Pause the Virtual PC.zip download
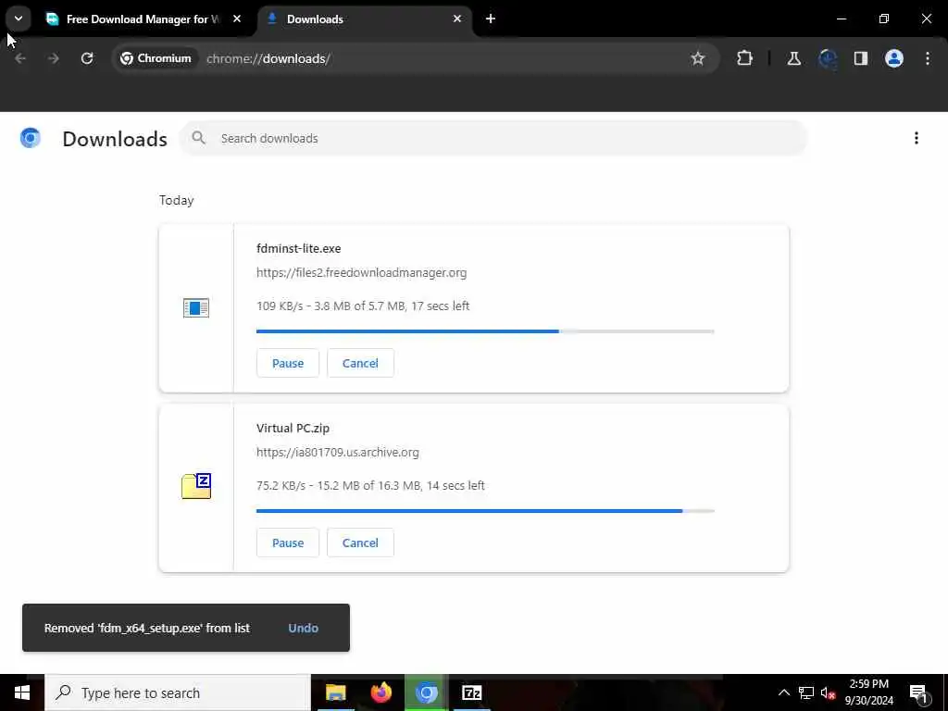The image size is (948, 711). pyautogui.click(x=288, y=543)
